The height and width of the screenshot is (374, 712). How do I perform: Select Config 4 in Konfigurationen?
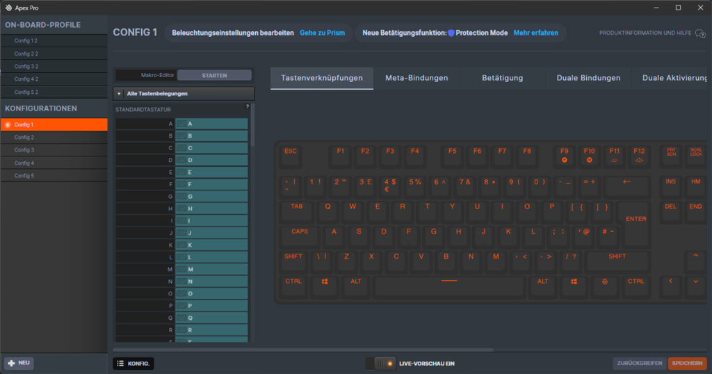tap(54, 163)
